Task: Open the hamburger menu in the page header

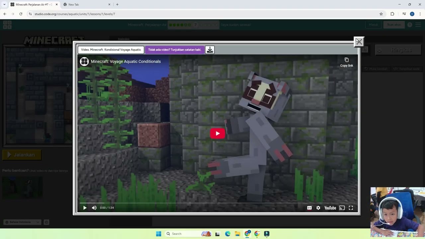Action: pos(418,25)
